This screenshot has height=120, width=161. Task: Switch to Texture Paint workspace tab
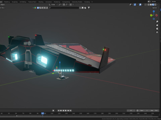[32, 2]
